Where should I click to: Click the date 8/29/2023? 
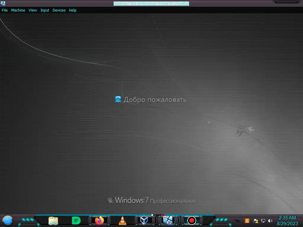(x=287, y=223)
